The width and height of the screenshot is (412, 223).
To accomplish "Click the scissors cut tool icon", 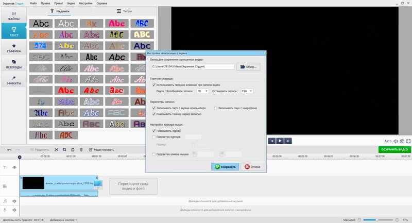I will [56, 149].
